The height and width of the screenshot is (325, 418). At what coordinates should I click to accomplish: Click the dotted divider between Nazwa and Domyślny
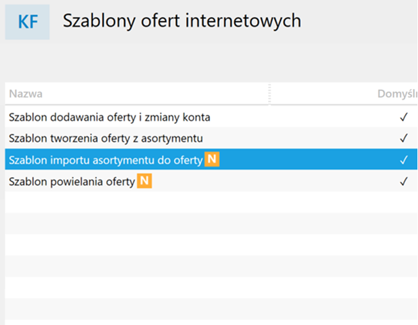pyautogui.click(x=269, y=93)
